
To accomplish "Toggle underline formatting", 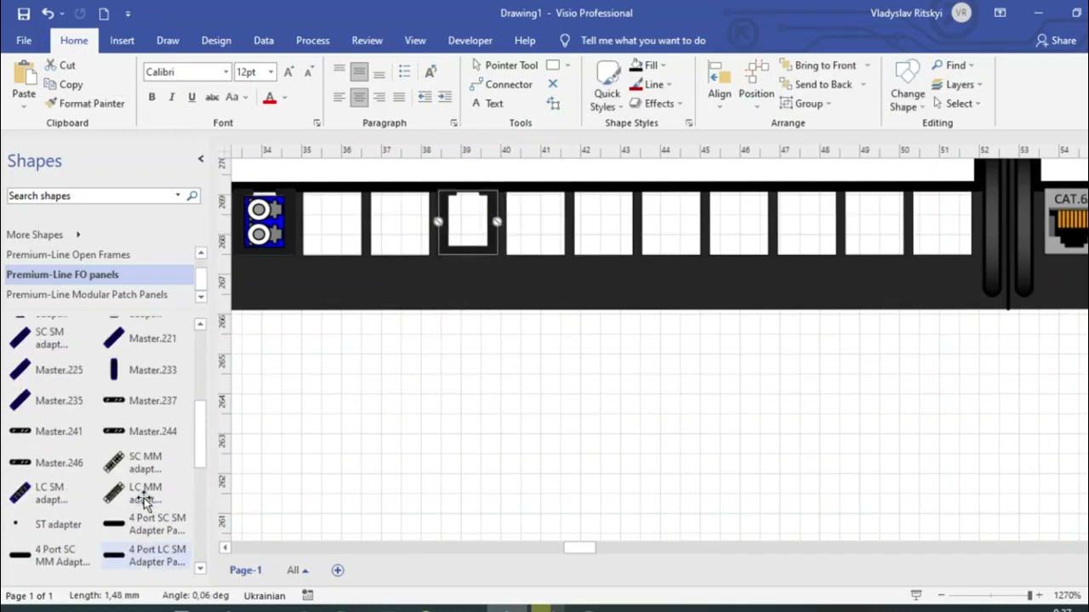I will [x=191, y=97].
